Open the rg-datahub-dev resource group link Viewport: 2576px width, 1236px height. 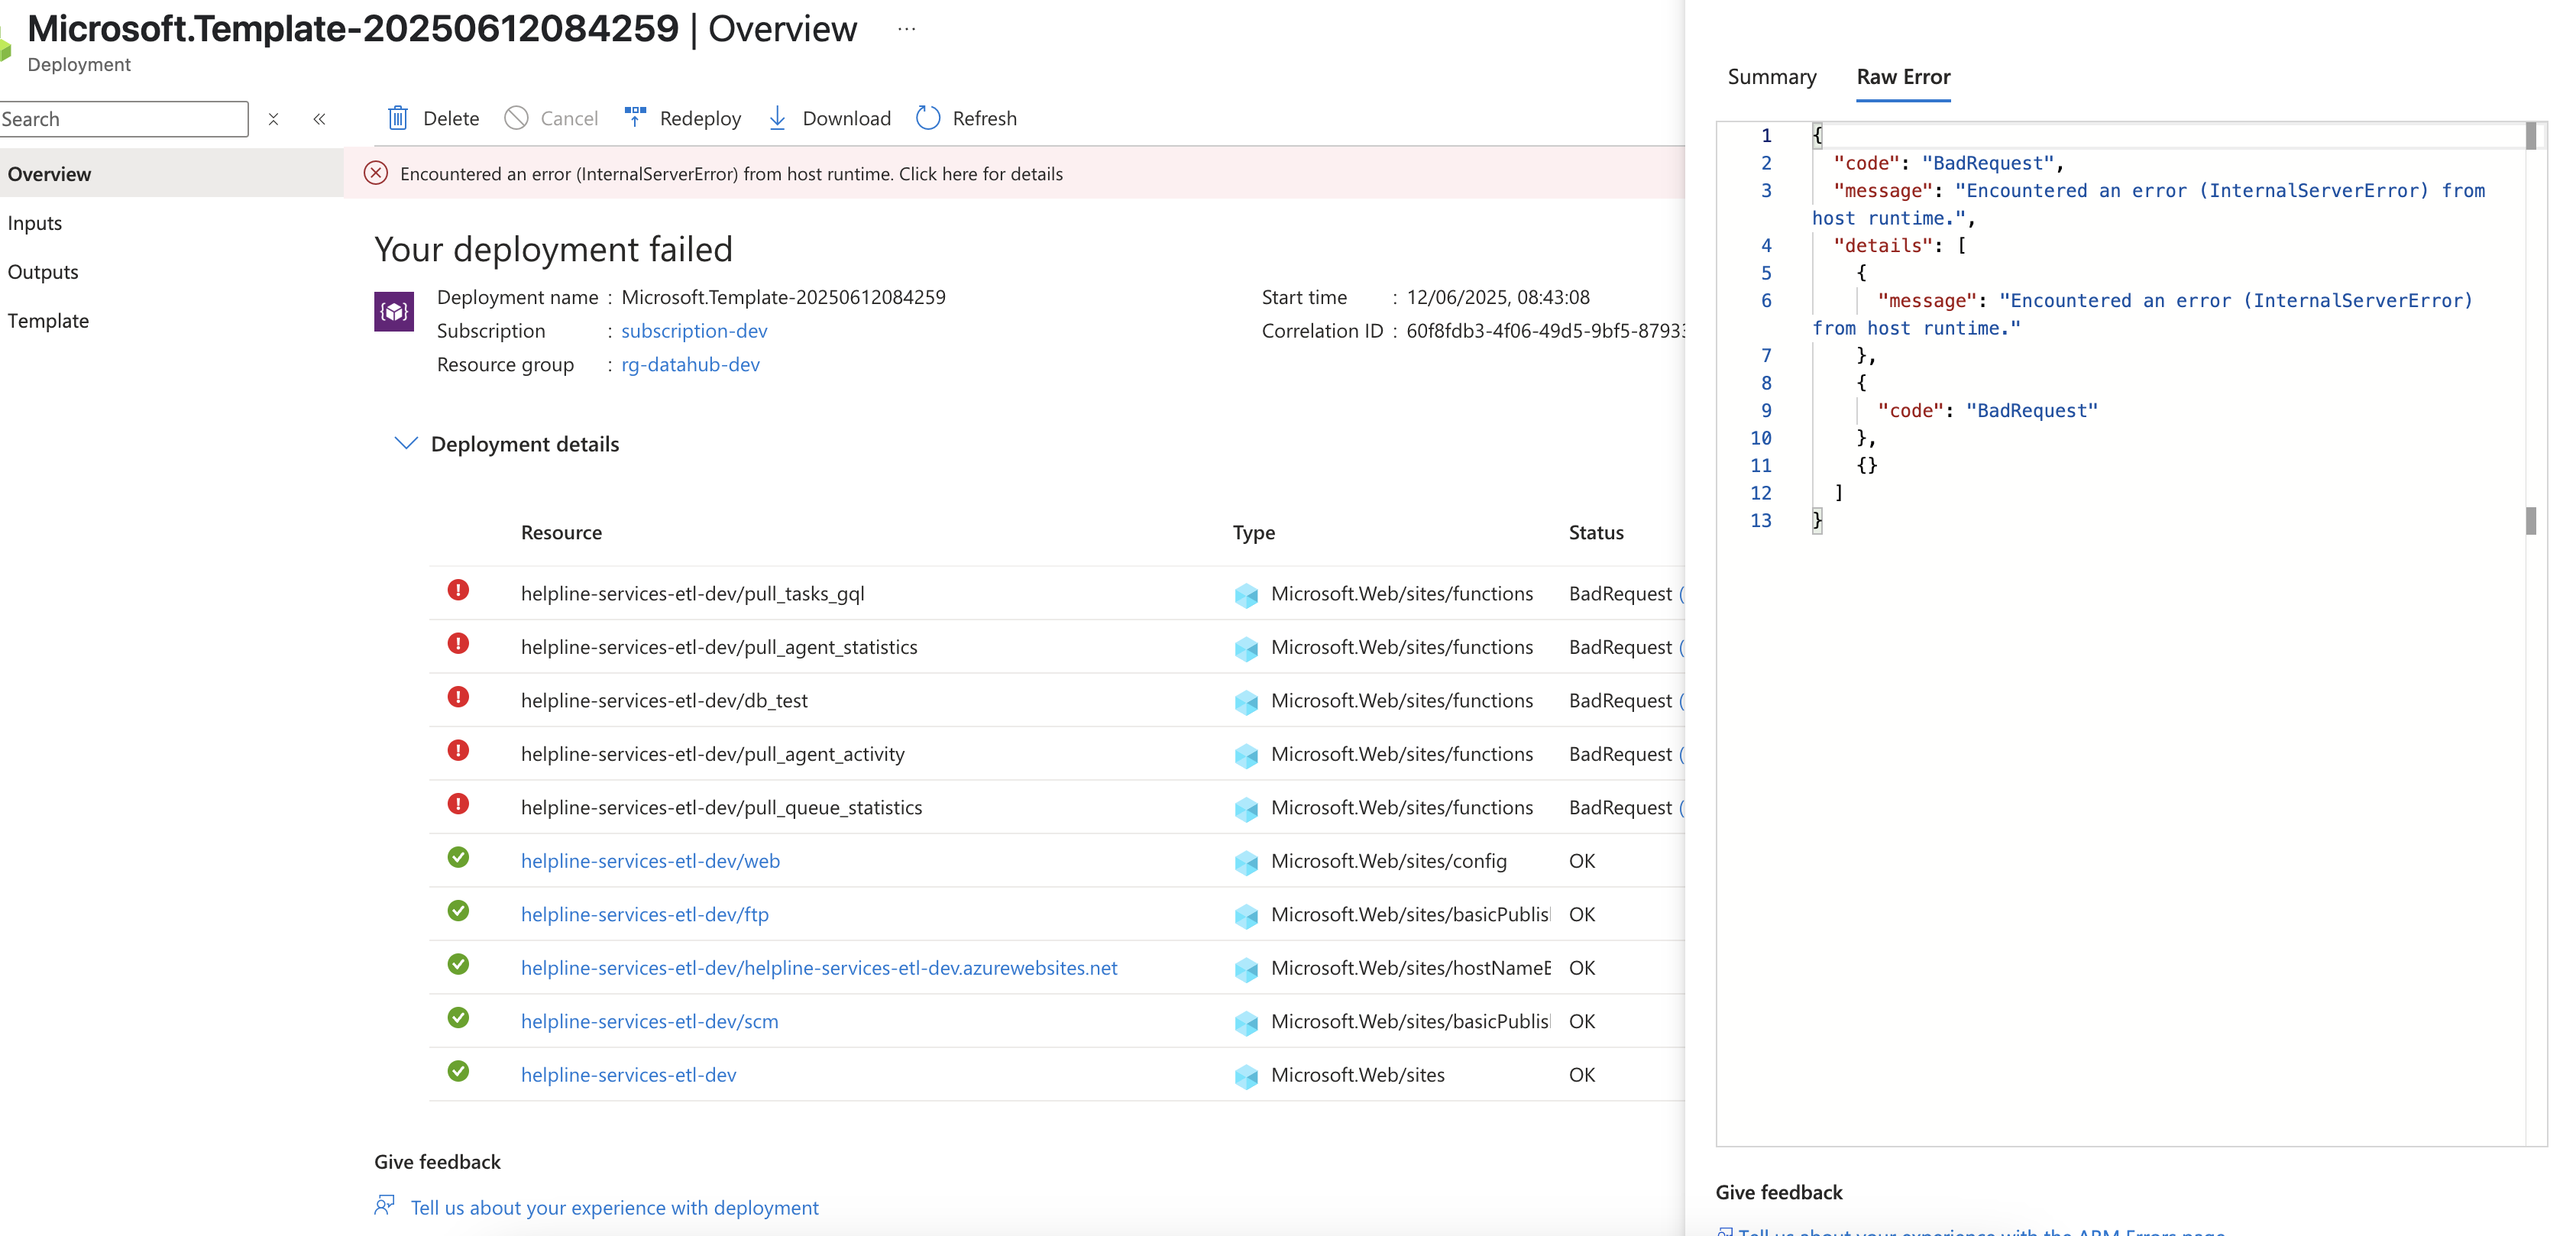(x=690, y=364)
